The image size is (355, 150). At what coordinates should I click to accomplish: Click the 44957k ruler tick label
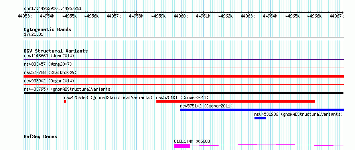point(114,16)
